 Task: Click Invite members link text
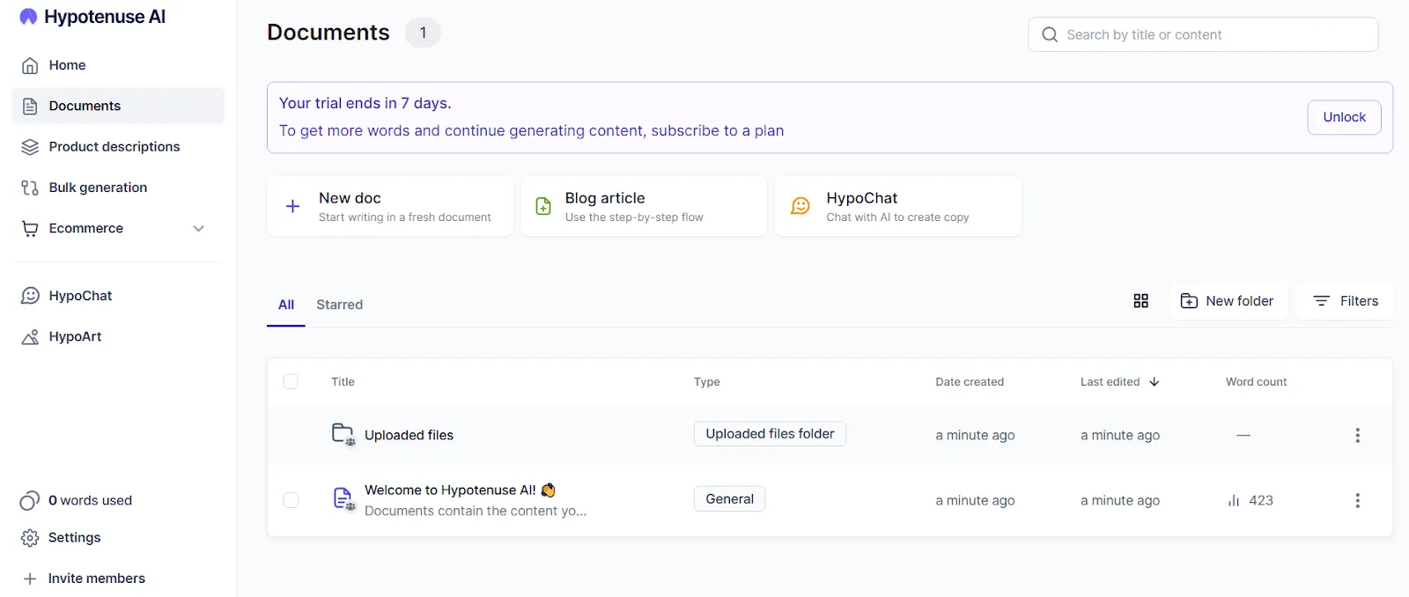coord(97,579)
